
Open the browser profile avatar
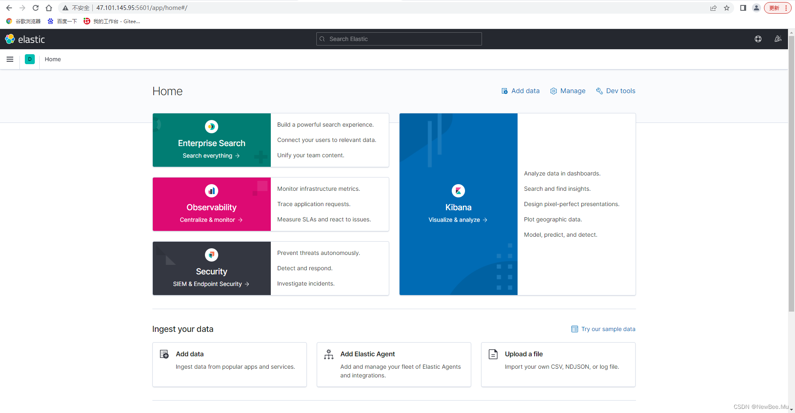tap(756, 8)
